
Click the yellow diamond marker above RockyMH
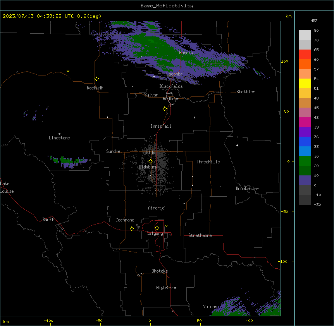(97, 79)
